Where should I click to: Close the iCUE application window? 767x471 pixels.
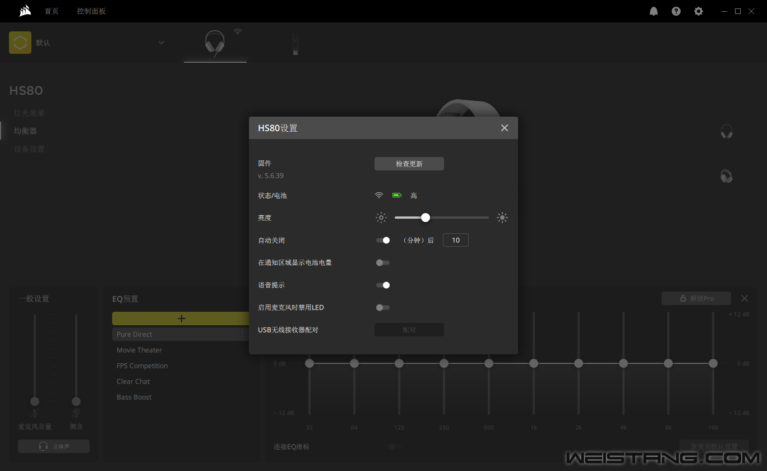click(x=751, y=11)
